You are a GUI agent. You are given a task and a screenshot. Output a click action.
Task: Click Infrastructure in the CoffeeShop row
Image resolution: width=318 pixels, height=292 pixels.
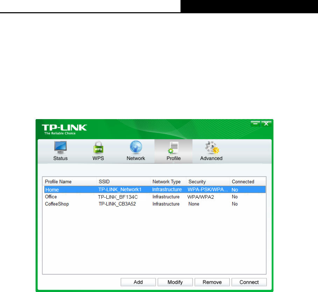pos(166,204)
